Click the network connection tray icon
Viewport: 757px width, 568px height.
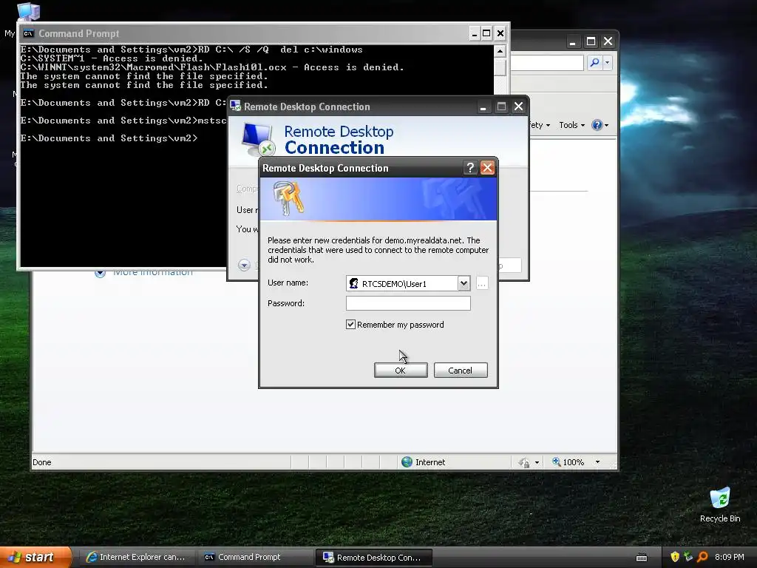coord(688,557)
